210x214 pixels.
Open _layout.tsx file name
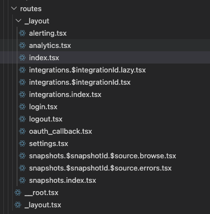click(43, 205)
